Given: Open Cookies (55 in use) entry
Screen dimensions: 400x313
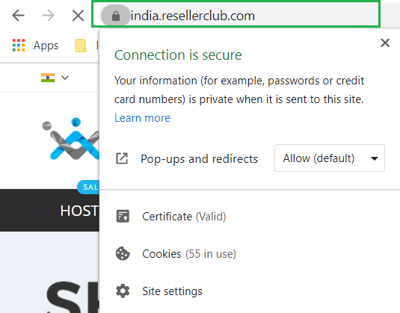Looking at the screenshot, I should pyautogui.click(x=189, y=253).
